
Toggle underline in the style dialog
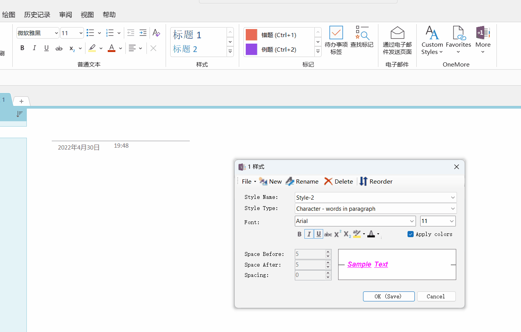point(319,234)
